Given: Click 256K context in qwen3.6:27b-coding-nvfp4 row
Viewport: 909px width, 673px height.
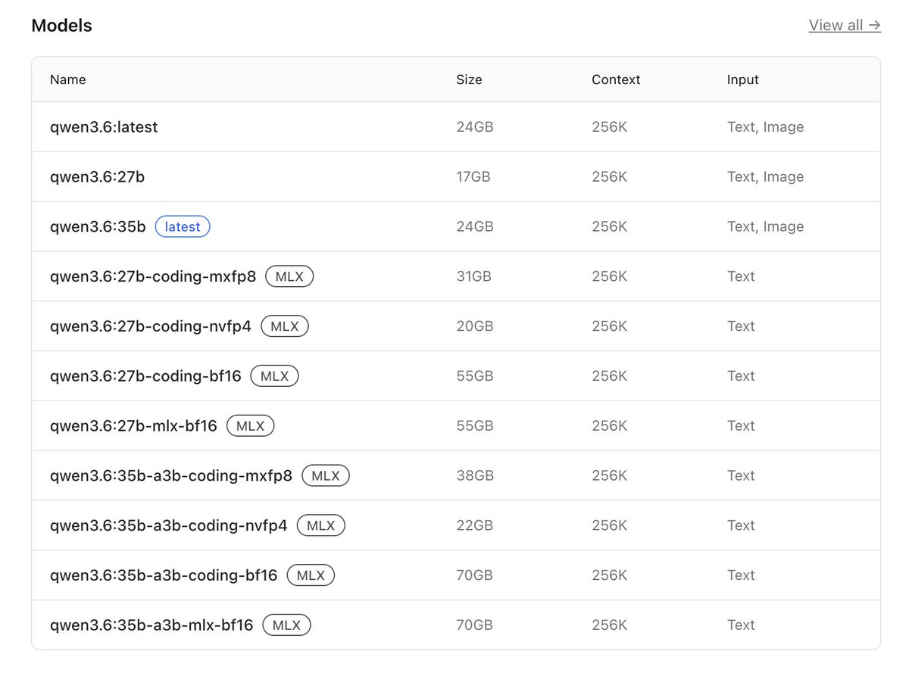Looking at the screenshot, I should pyautogui.click(x=610, y=326).
